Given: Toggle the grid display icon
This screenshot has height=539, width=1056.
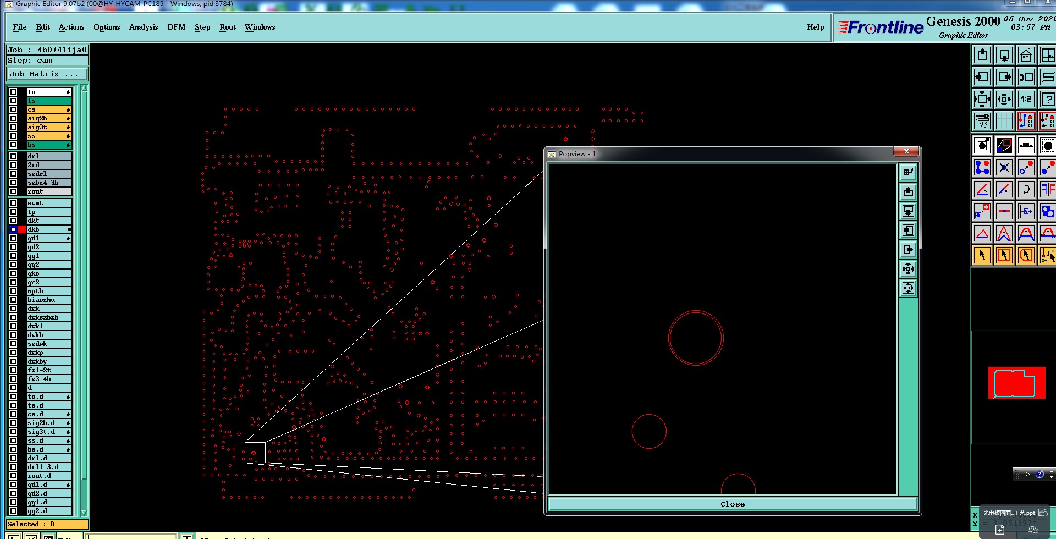Looking at the screenshot, I should point(1004,121).
